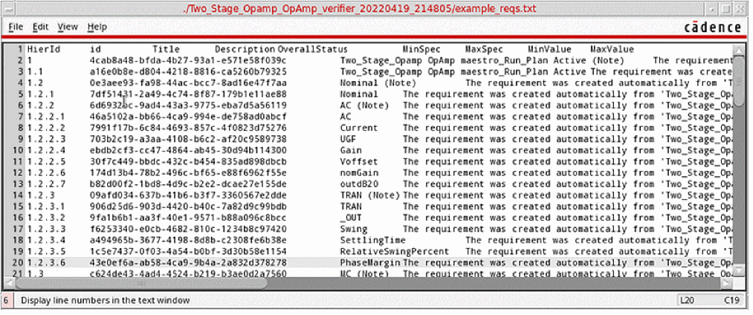753x315 pixels.
Task: Click the 'SettlingTime' title text
Action: tap(372, 241)
